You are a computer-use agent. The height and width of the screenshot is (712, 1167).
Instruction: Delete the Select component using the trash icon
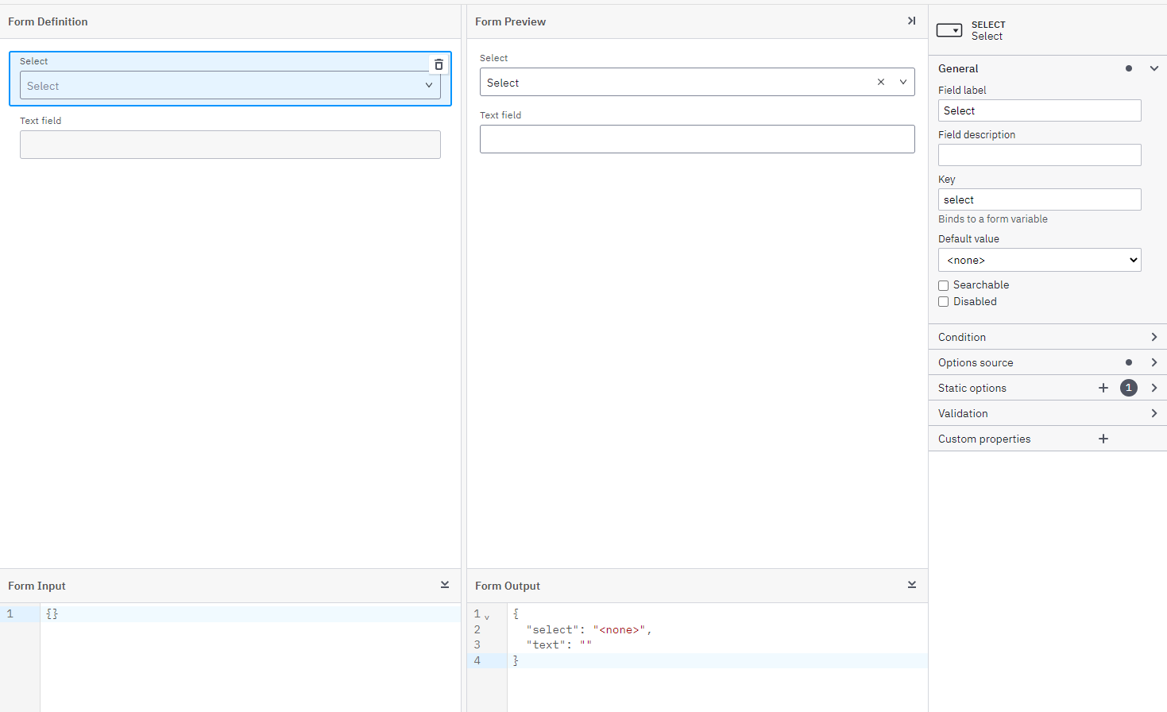click(439, 64)
